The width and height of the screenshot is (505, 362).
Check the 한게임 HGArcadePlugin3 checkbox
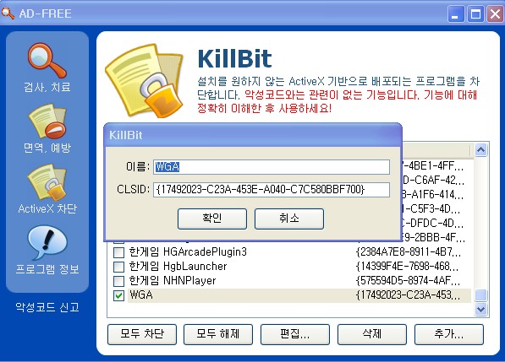tap(118, 252)
